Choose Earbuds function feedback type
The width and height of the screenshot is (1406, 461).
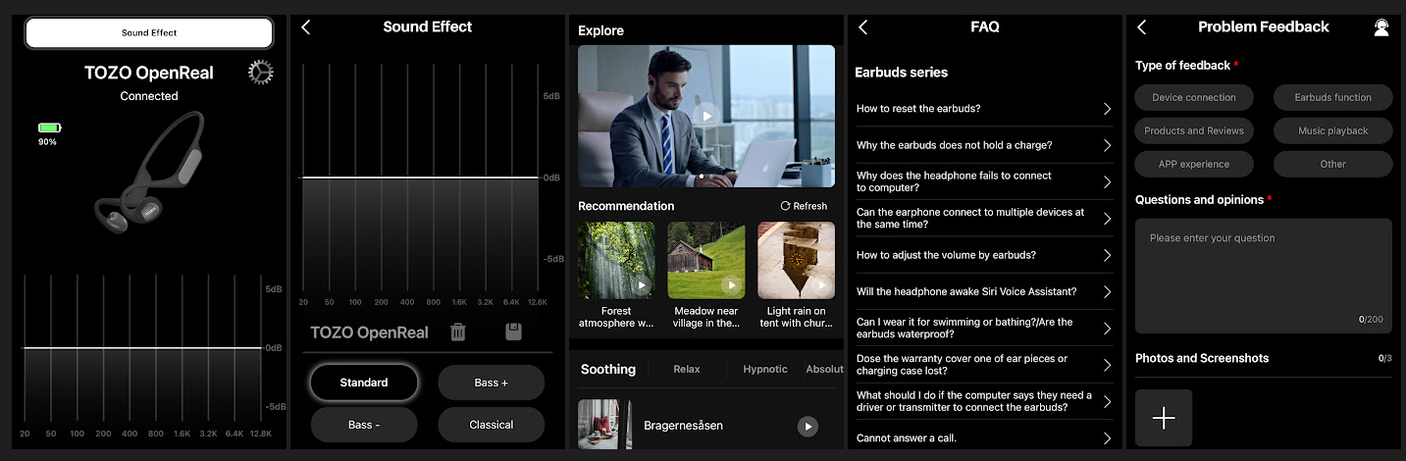(x=1332, y=97)
